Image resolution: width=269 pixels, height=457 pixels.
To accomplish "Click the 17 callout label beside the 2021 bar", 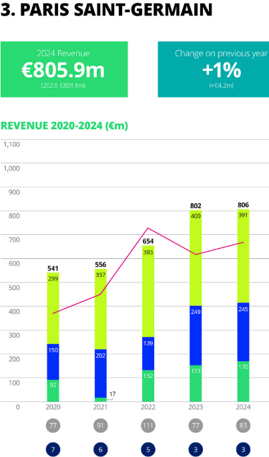I will click(113, 394).
